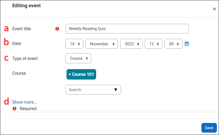Click the Show more... link
The image size is (219, 135).
pyautogui.click(x=25, y=102)
